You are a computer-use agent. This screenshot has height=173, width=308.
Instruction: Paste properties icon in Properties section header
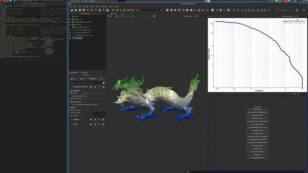[x=95, y=86]
